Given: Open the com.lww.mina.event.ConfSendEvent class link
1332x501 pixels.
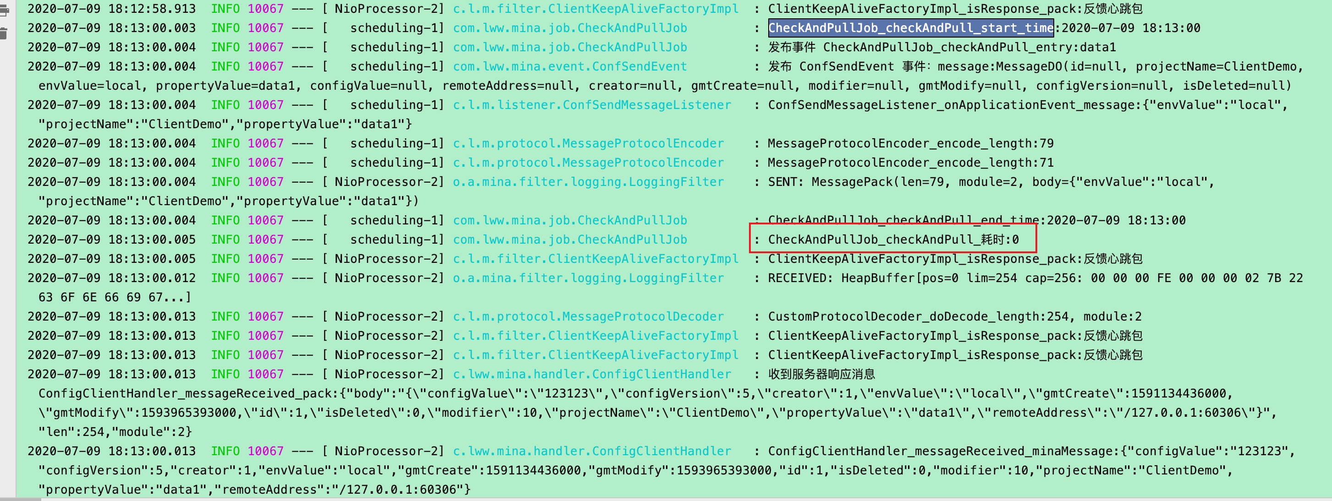Looking at the screenshot, I should click(x=569, y=66).
